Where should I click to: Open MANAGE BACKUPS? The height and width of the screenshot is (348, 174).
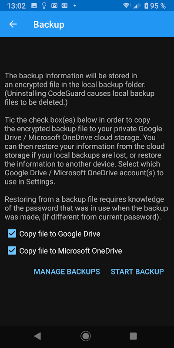tap(67, 271)
